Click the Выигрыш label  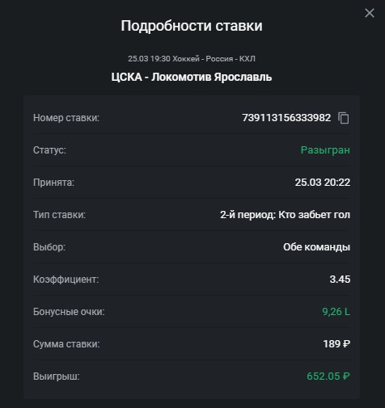(57, 376)
